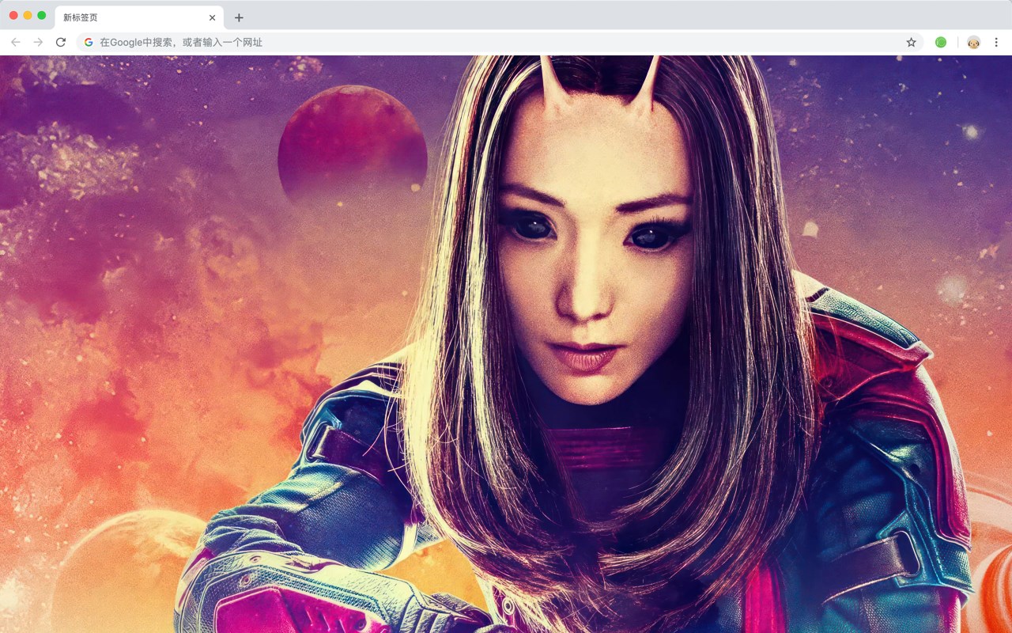Maximize window with the green button
The height and width of the screenshot is (633, 1012).
[x=42, y=15]
